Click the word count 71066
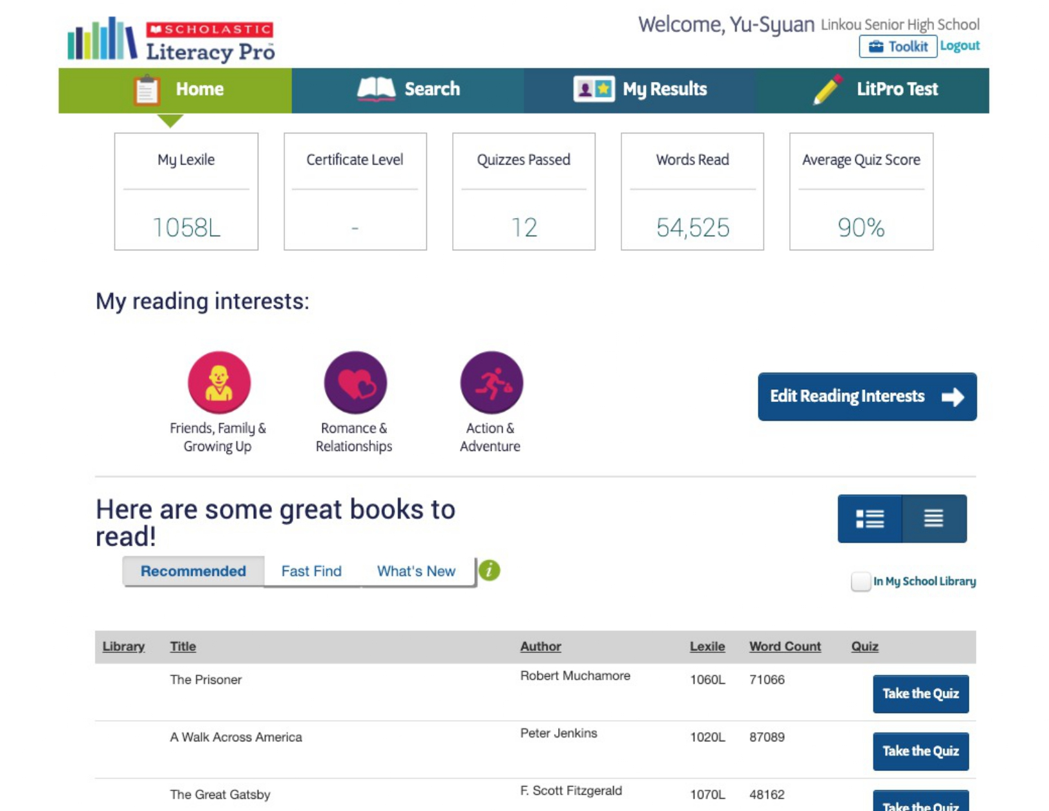This screenshot has width=1049, height=811. click(767, 679)
